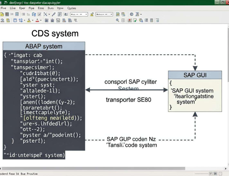This screenshot has width=229, height=176.
Task: Open the arrow beside blue arrows icon
Action: coord(24,20)
